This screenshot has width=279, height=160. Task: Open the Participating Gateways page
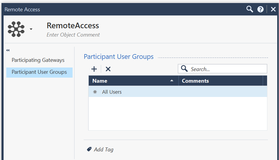click(38, 60)
